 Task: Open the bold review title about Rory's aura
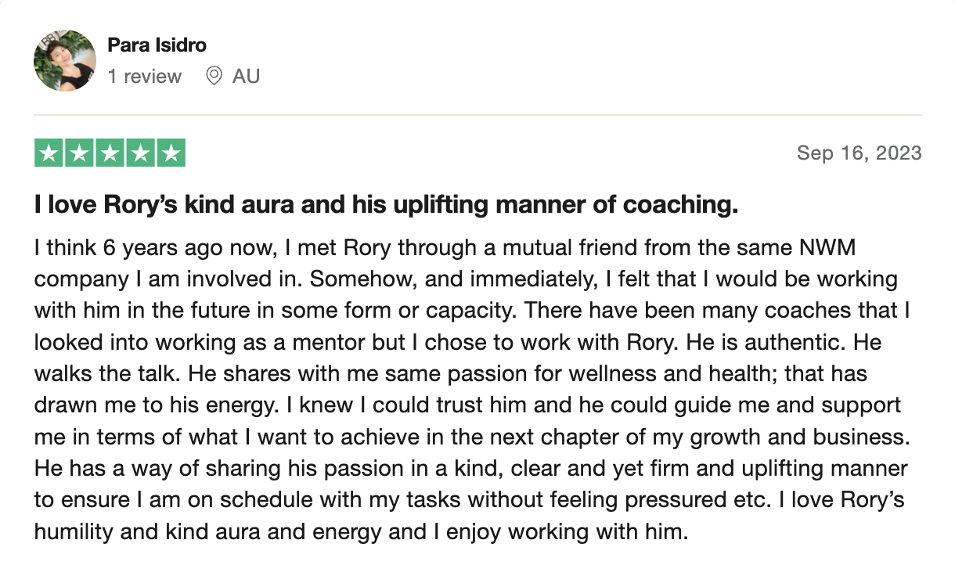tap(387, 206)
